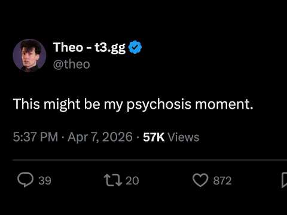Click the 5:37 PM timestamp
Viewport: 287px width, 215px height.
click(35, 137)
